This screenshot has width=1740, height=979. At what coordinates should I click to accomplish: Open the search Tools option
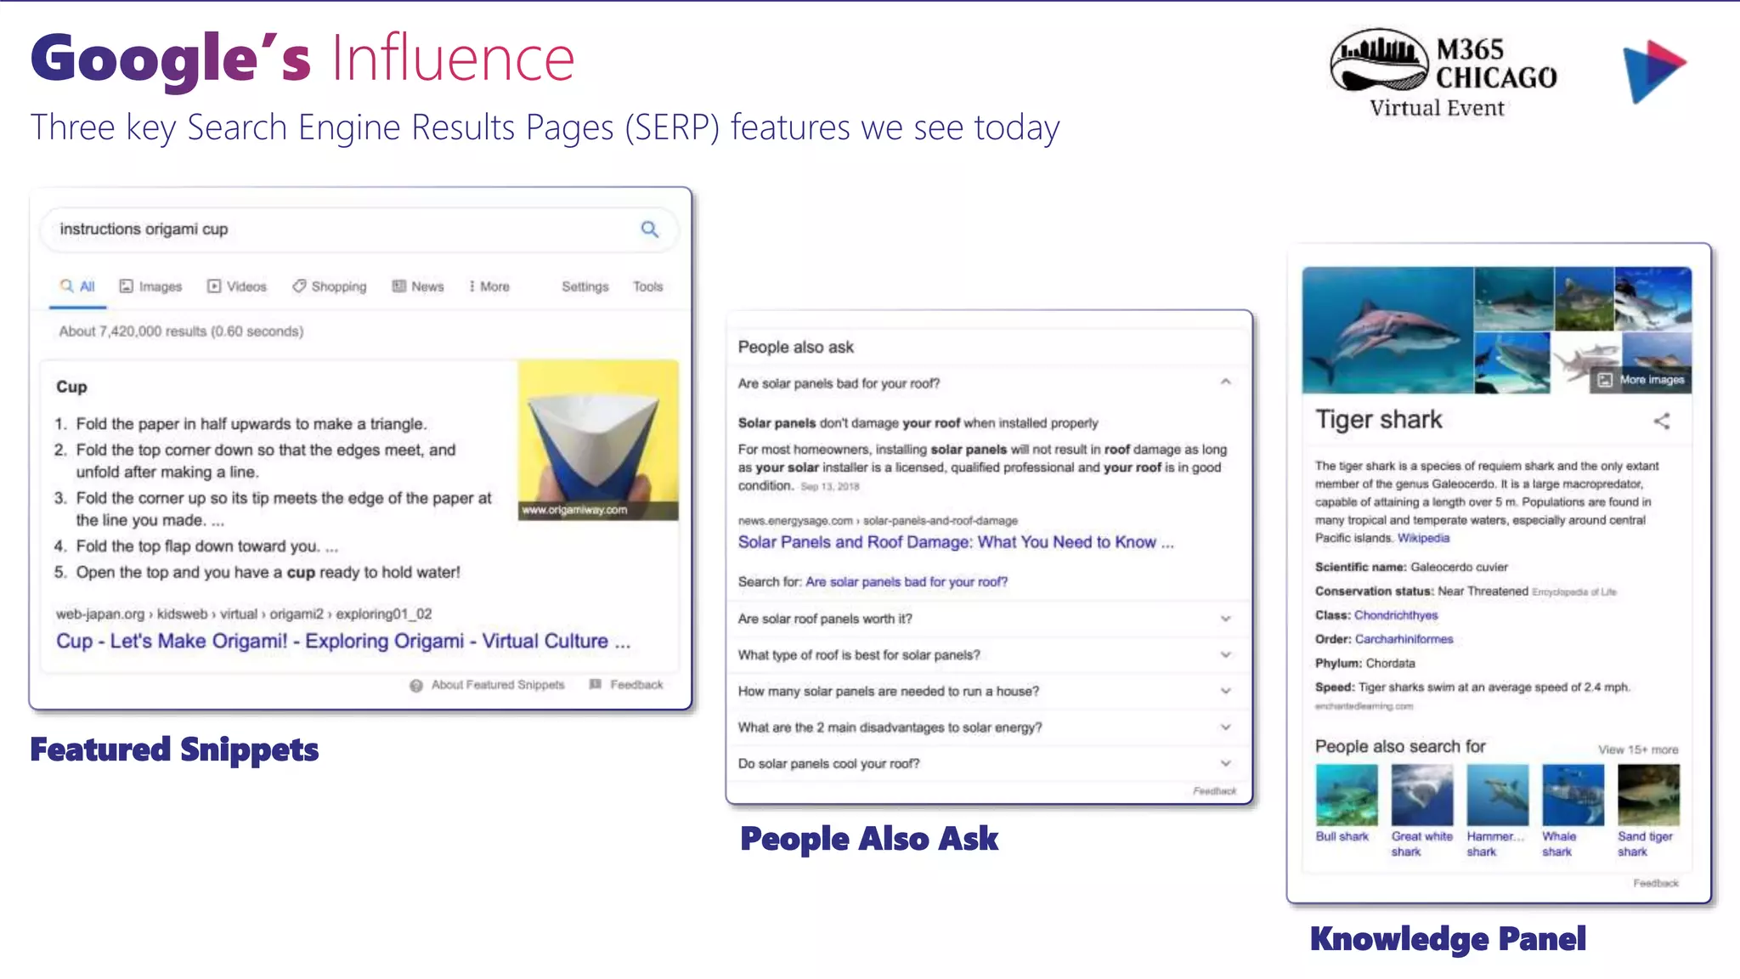tap(647, 286)
